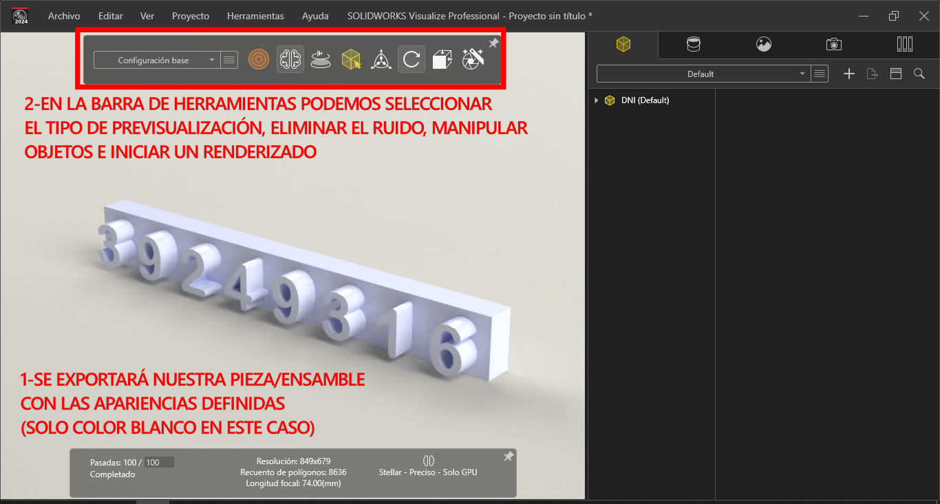Activate the yellow cube object selection tool
The width and height of the screenshot is (940, 504).
352,60
